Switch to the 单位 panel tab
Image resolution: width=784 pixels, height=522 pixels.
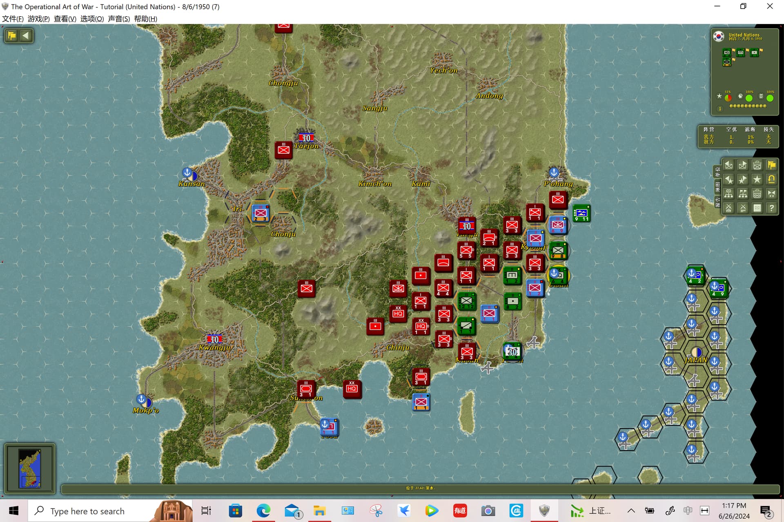click(717, 172)
